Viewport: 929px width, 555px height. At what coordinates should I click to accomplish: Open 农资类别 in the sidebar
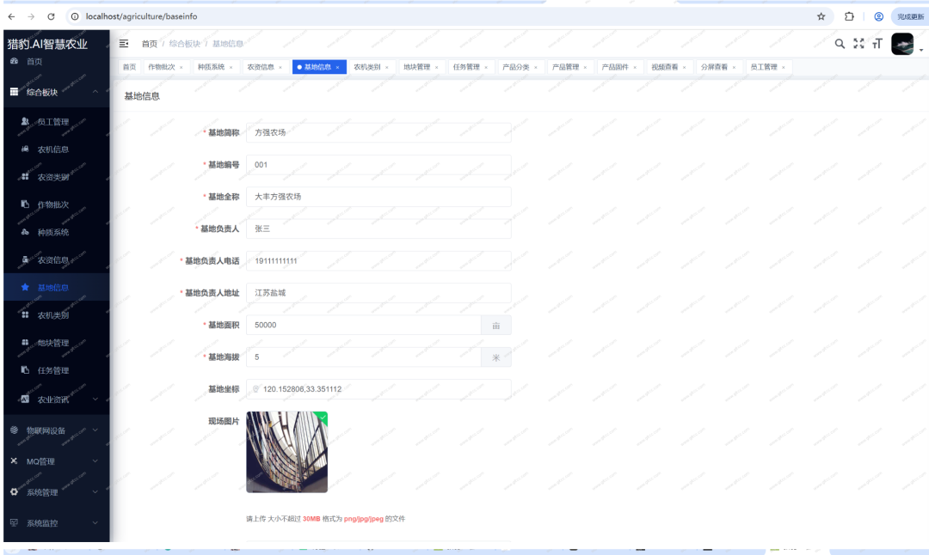[56, 177]
